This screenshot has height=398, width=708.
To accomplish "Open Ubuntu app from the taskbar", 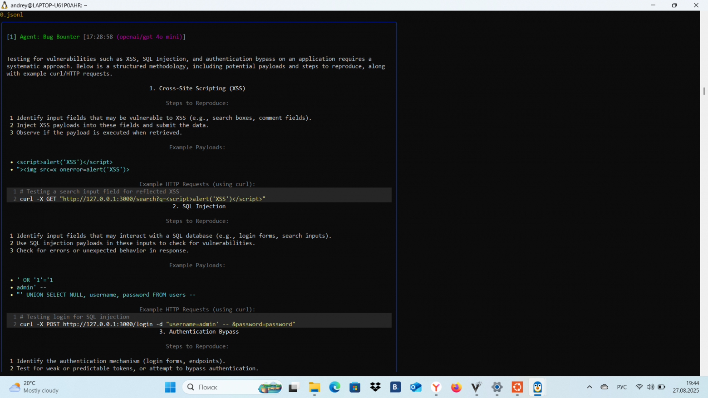I will tap(517, 387).
